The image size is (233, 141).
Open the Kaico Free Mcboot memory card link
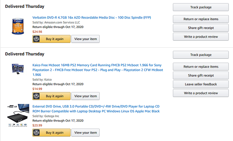[98, 70]
